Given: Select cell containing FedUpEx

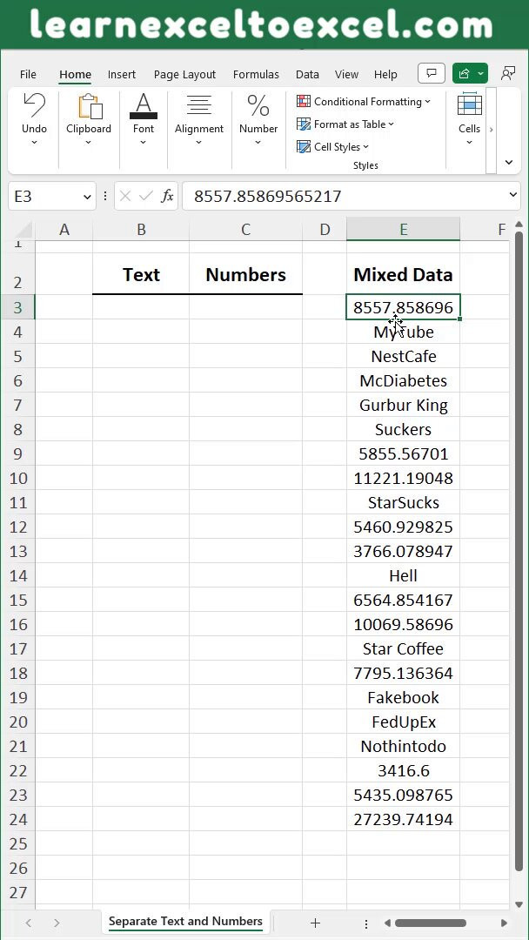Looking at the screenshot, I should (403, 722).
